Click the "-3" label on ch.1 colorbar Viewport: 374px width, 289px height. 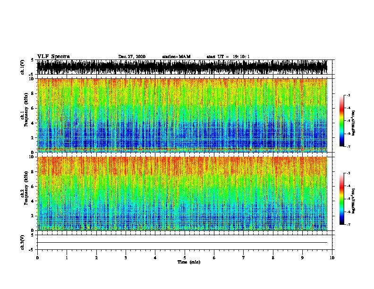tap(348, 95)
